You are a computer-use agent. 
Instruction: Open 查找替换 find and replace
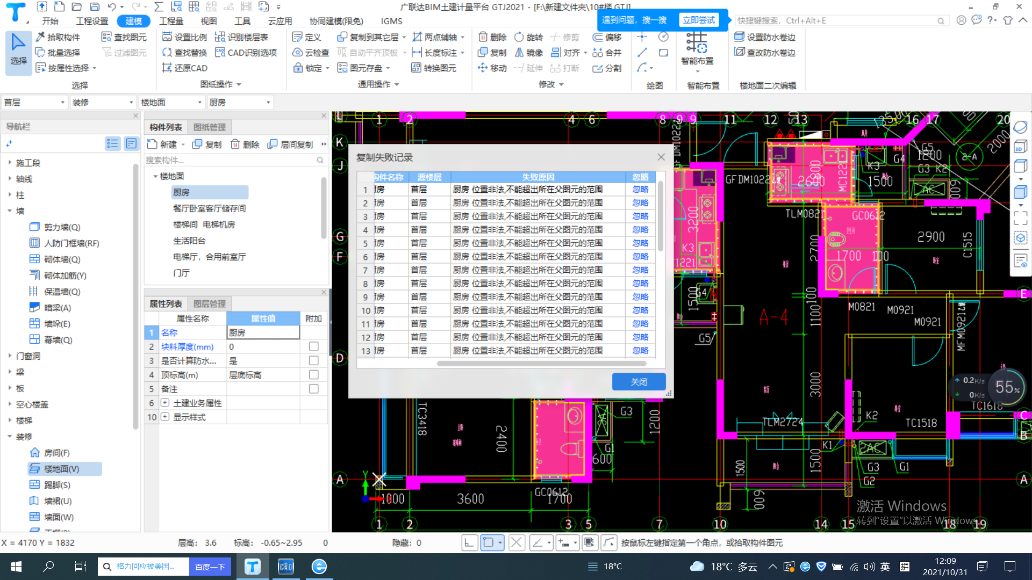(184, 53)
